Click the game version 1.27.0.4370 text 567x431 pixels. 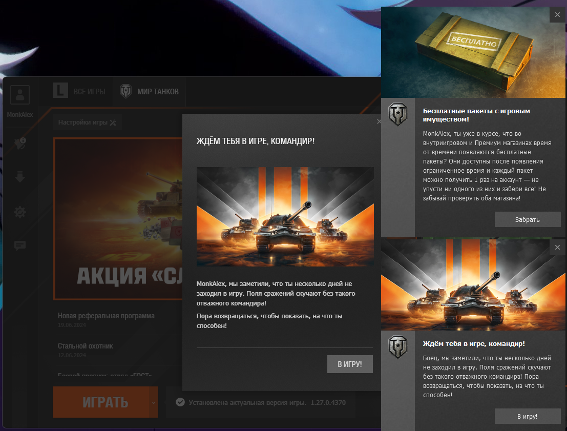[328, 402]
